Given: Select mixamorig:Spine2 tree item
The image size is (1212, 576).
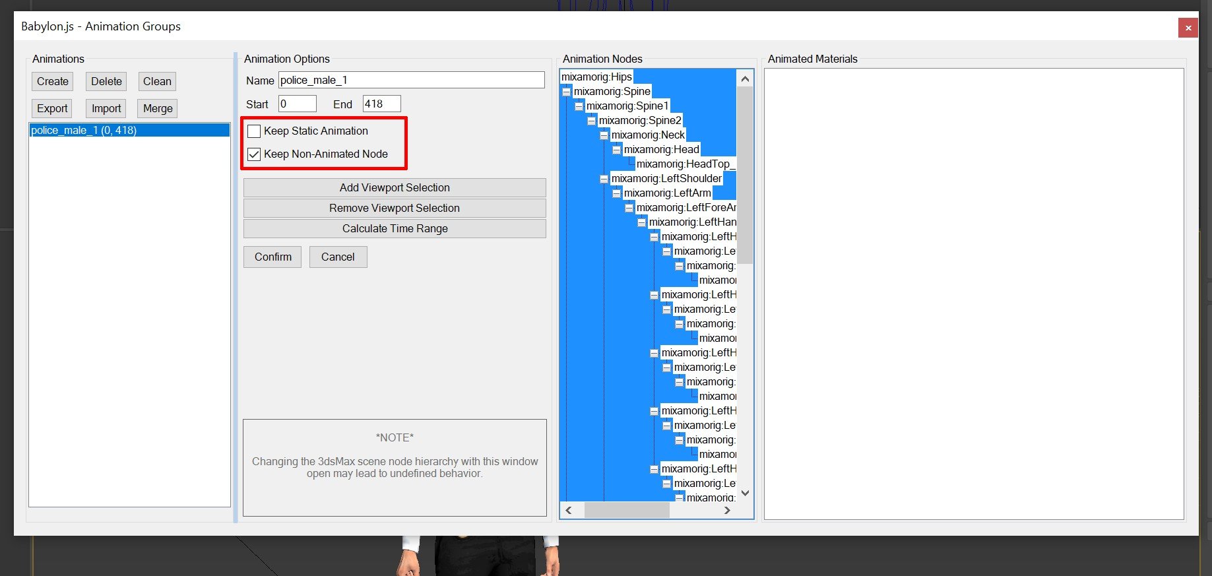Looking at the screenshot, I should point(640,120).
